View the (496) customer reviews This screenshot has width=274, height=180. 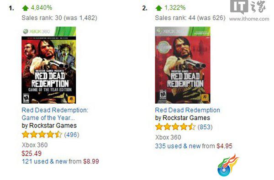coord(72,135)
